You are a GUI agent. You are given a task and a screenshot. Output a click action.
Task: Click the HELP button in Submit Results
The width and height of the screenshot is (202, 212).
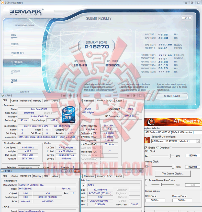[187, 18]
